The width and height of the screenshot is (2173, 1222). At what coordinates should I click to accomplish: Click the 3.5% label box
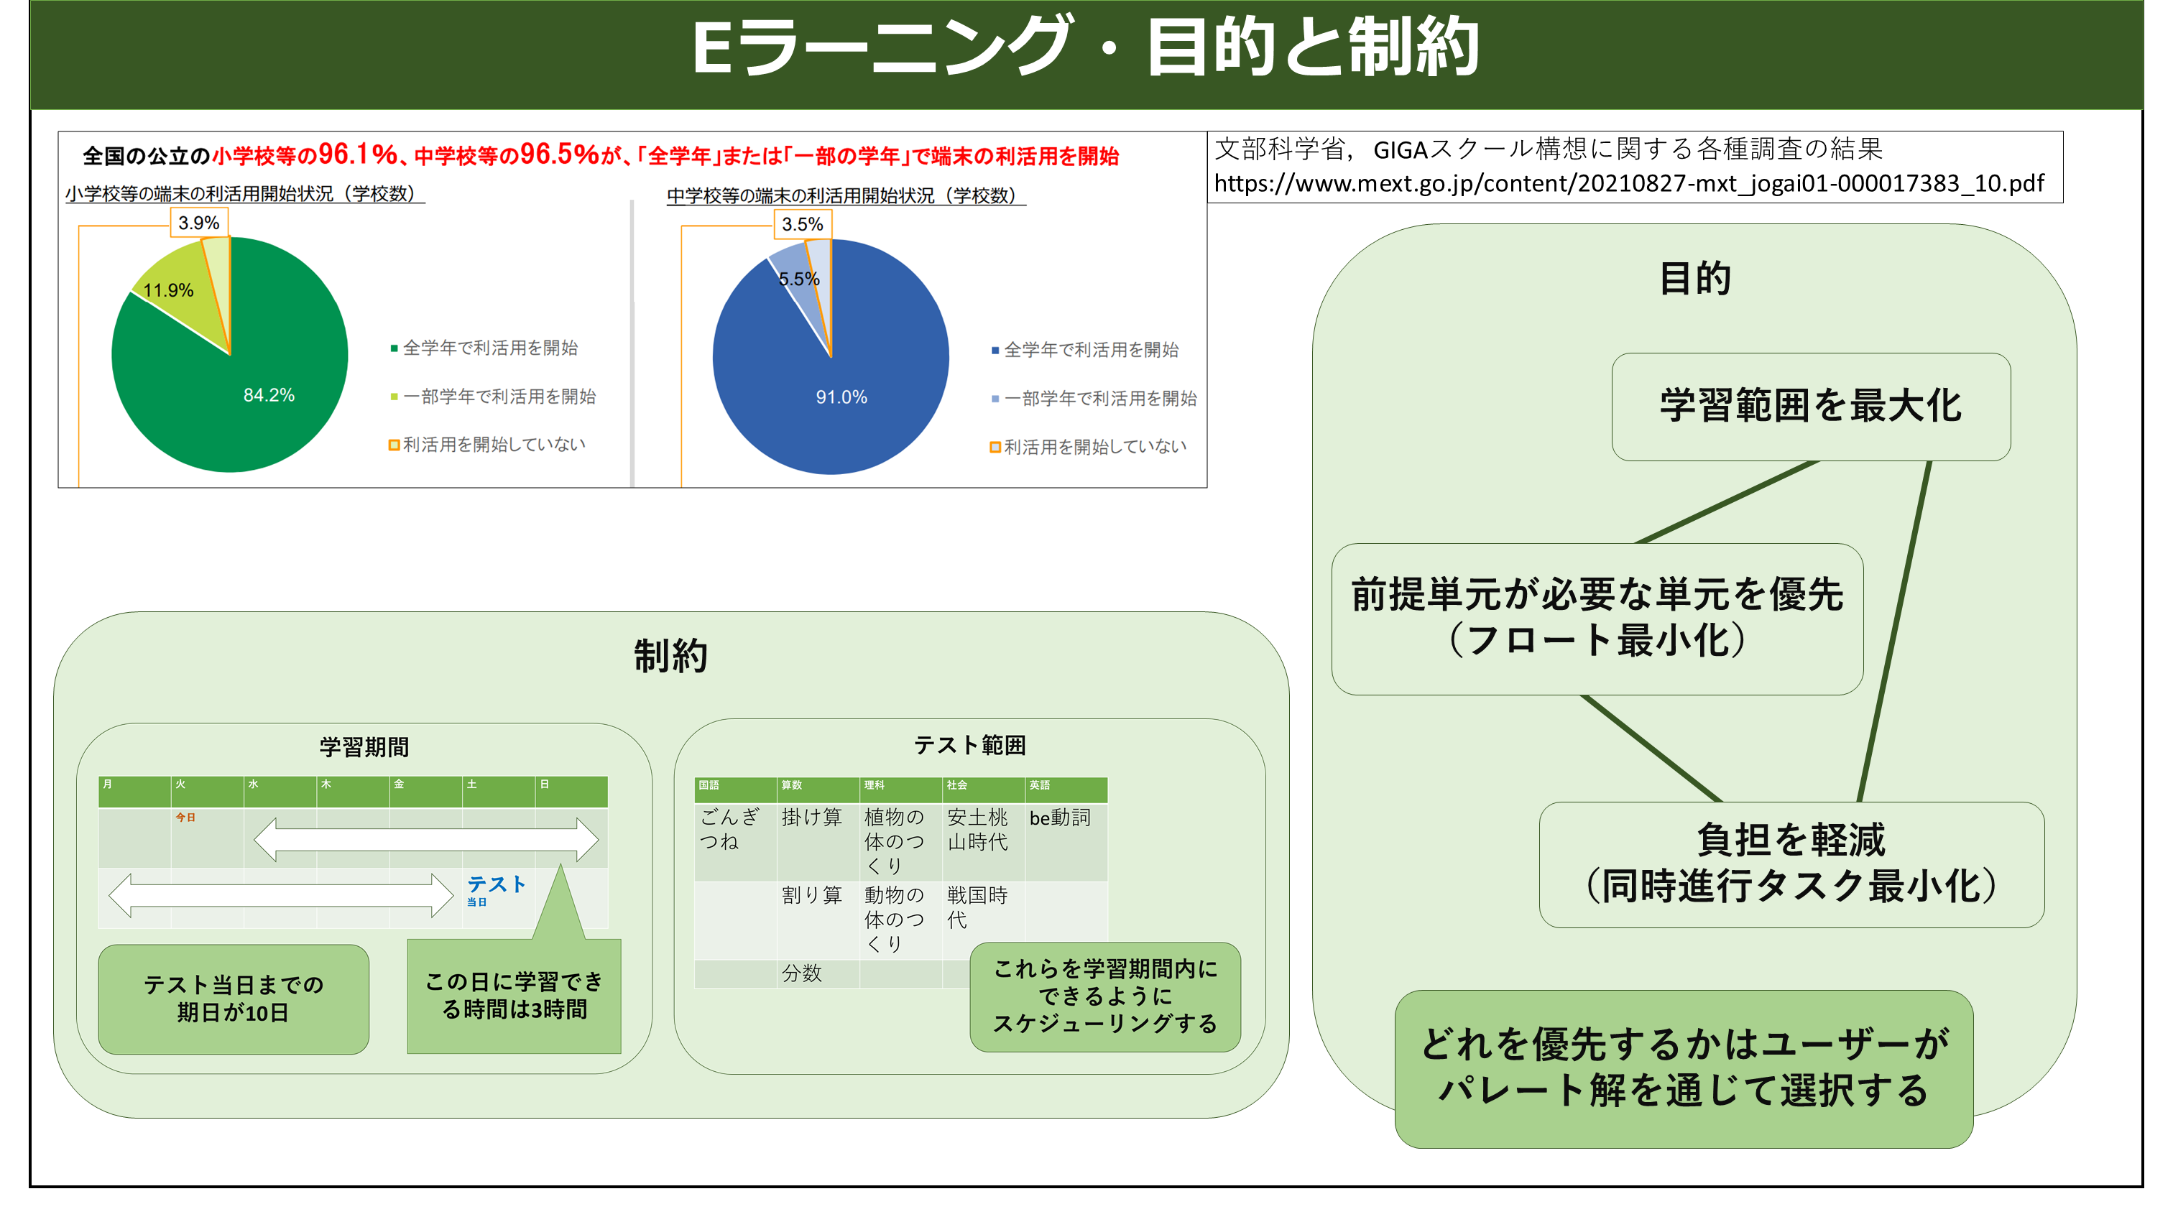pos(802,224)
